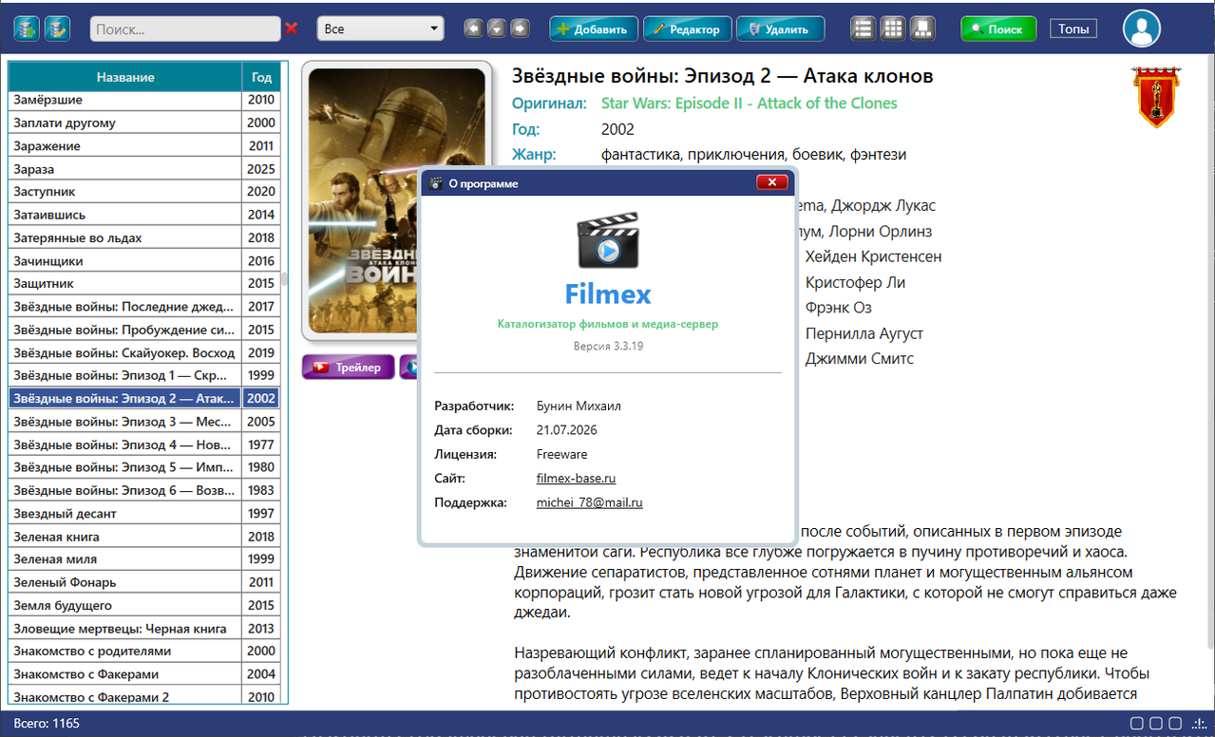The image size is (1215, 737).
Task: Open the Редактор button
Action: coord(688,28)
